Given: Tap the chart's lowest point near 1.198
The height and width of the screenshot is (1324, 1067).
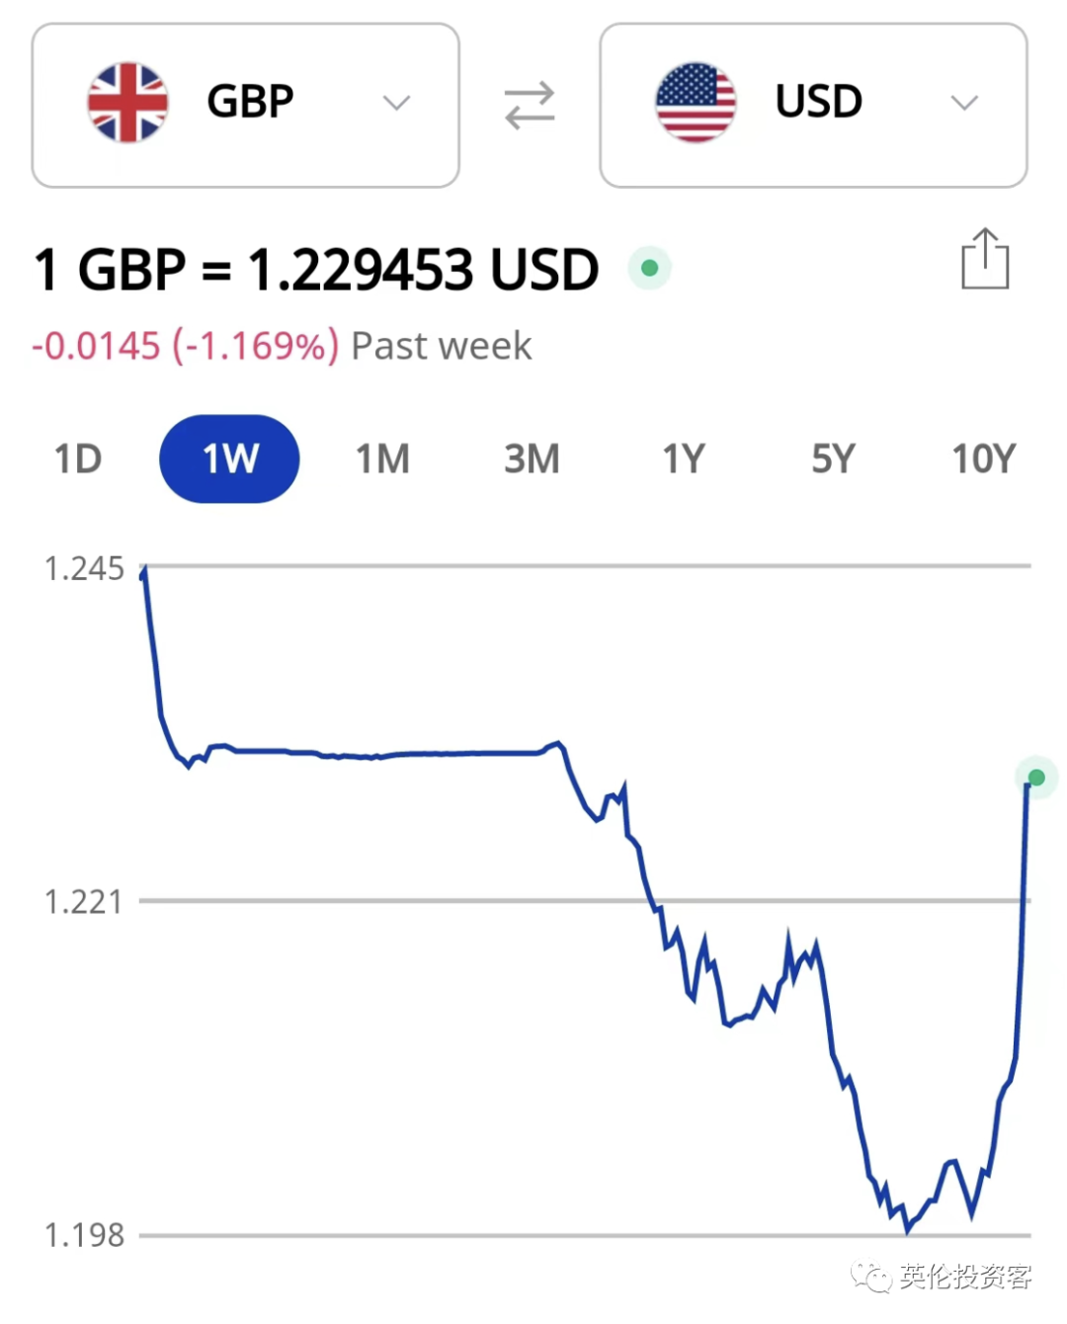Looking at the screenshot, I should (907, 1230).
